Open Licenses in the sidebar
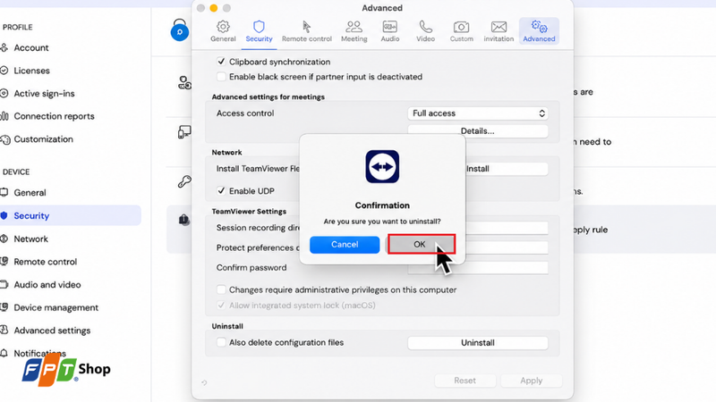Screen dimensions: 716x402 31,71
